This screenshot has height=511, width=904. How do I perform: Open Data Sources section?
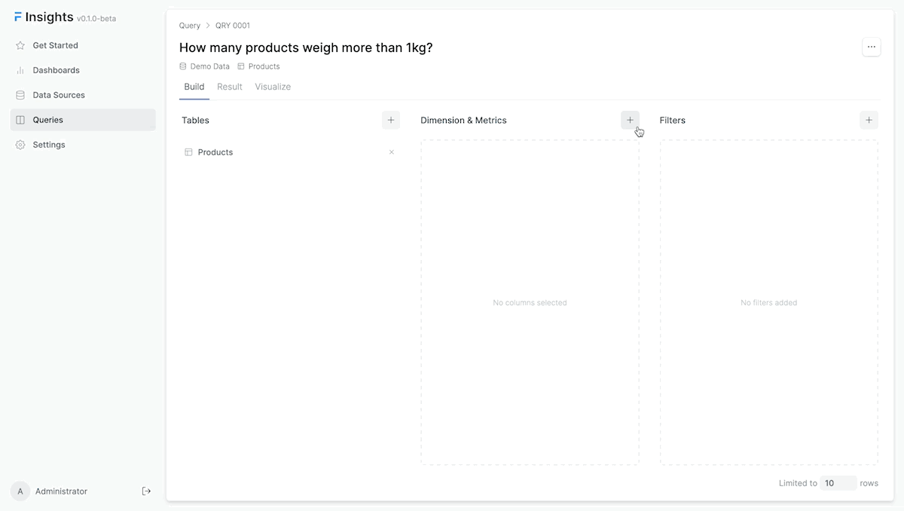[x=58, y=95]
